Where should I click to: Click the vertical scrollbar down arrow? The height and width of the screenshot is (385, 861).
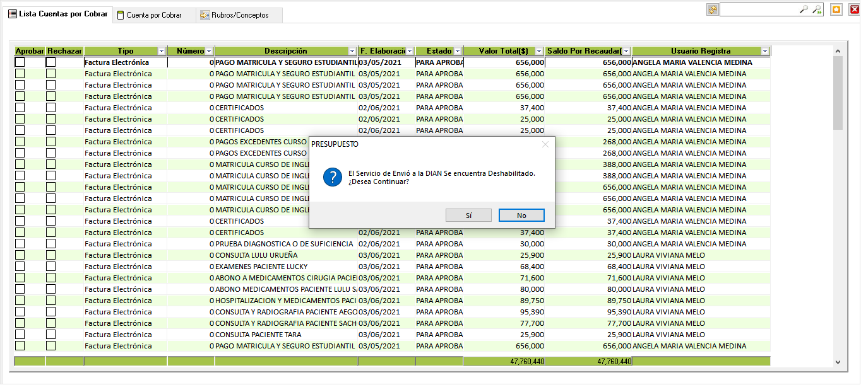coord(838,362)
